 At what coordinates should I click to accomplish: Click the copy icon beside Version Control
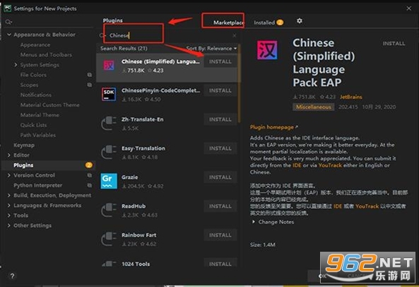point(90,176)
